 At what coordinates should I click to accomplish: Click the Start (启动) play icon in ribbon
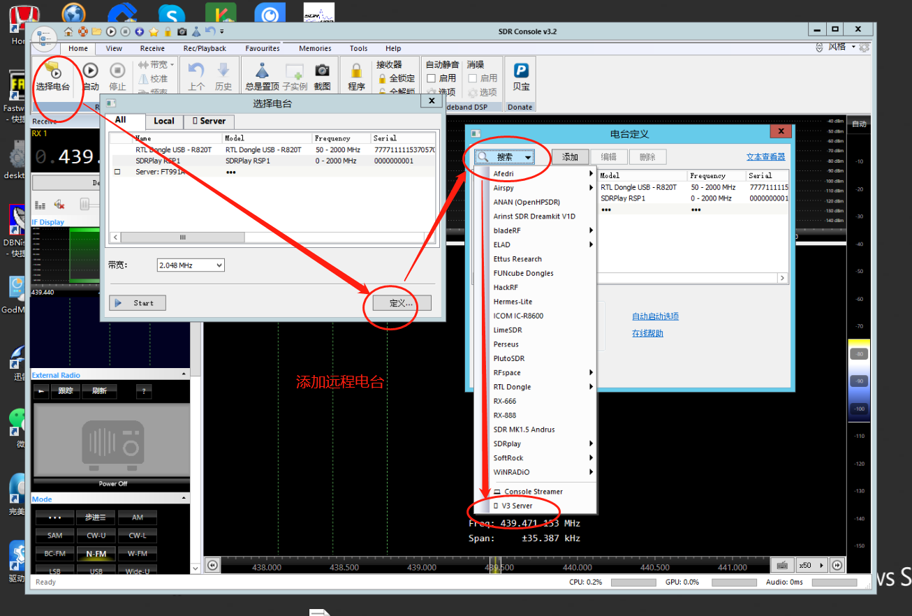(x=91, y=70)
